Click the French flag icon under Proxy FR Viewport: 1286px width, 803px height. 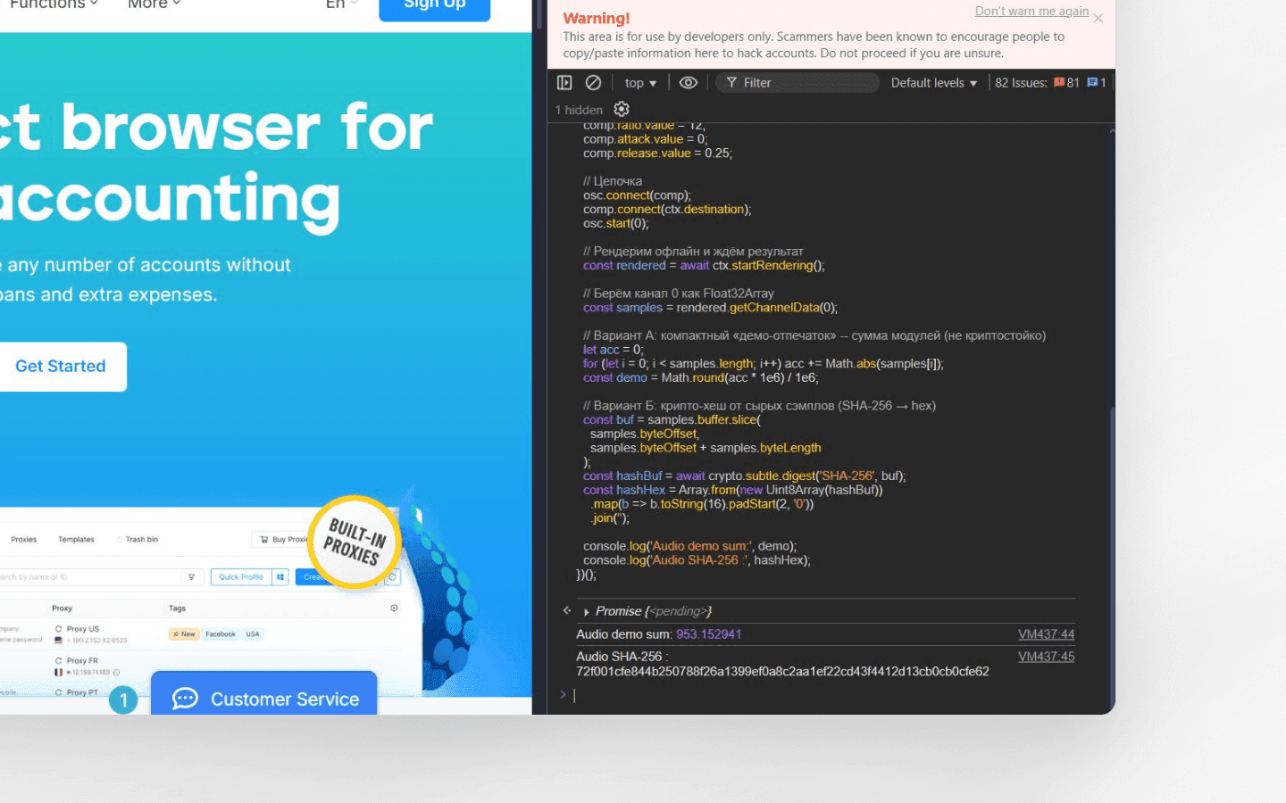[59, 672]
